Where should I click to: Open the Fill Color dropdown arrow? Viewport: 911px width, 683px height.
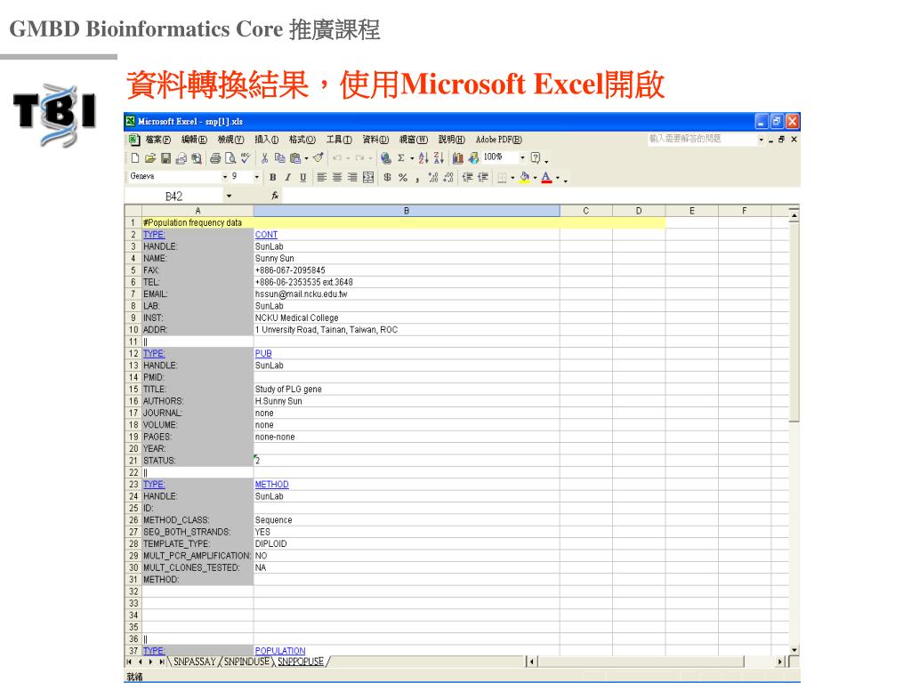tap(535, 177)
